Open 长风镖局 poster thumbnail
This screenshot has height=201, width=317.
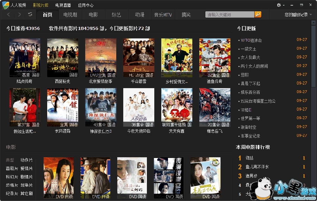[x=63, y=107]
